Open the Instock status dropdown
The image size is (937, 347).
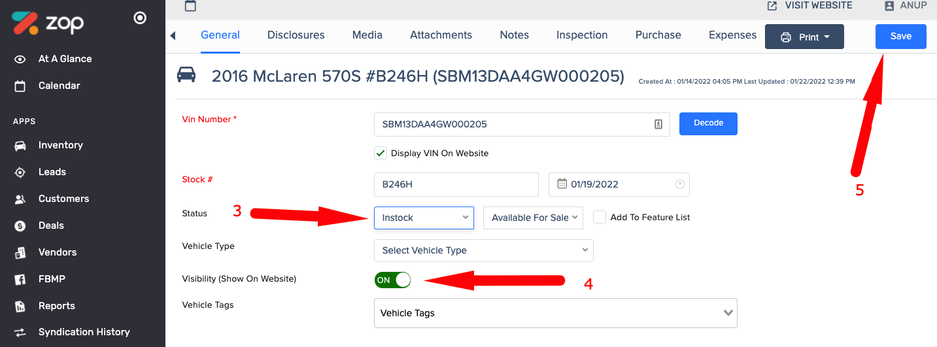tap(424, 218)
